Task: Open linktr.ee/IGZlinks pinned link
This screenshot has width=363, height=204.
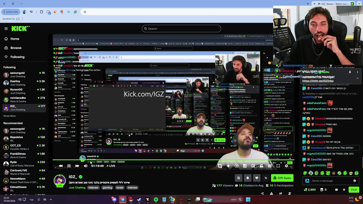Action: [x=318, y=81]
